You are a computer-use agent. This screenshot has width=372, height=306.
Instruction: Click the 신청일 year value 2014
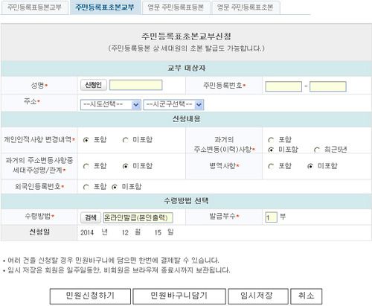pos(87,232)
